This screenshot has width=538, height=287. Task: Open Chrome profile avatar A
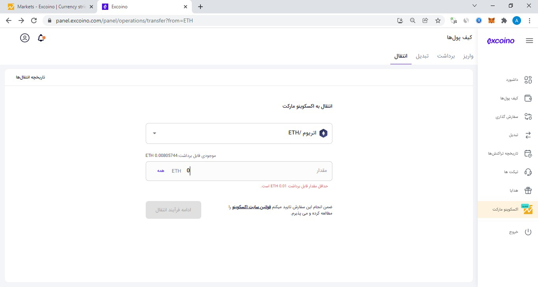tap(517, 20)
